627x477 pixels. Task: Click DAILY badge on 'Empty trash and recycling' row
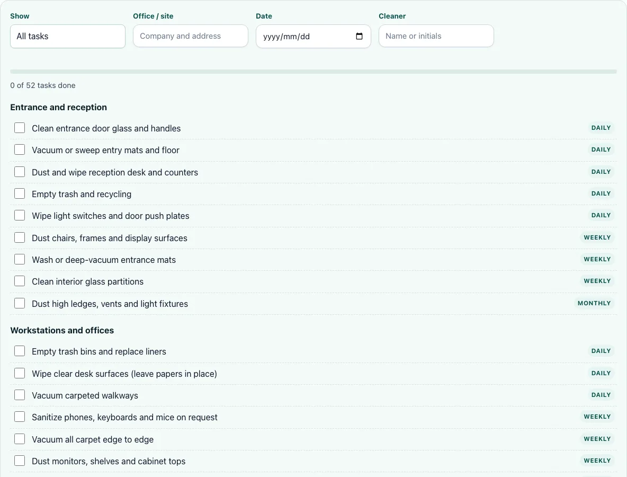pyautogui.click(x=601, y=193)
